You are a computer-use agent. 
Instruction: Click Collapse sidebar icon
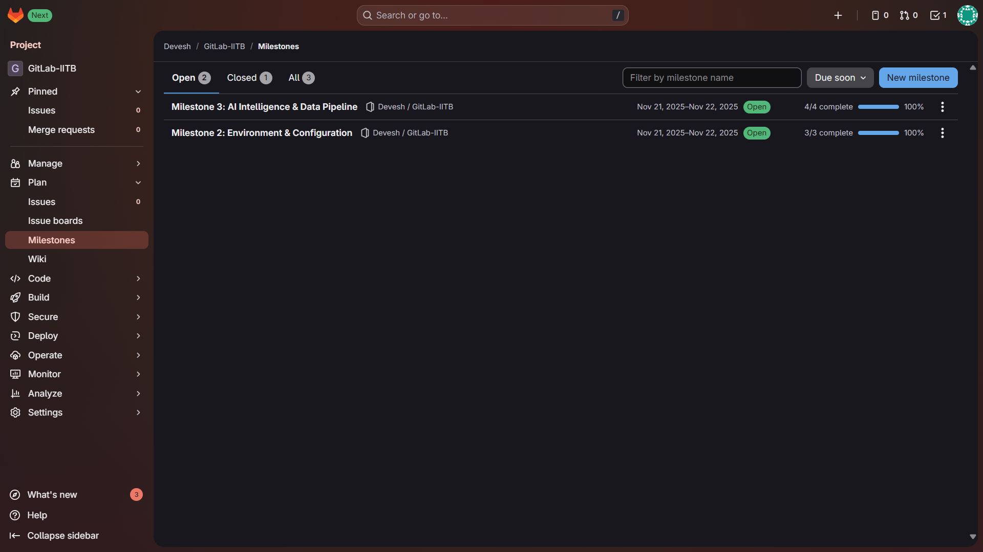pos(15,536)
